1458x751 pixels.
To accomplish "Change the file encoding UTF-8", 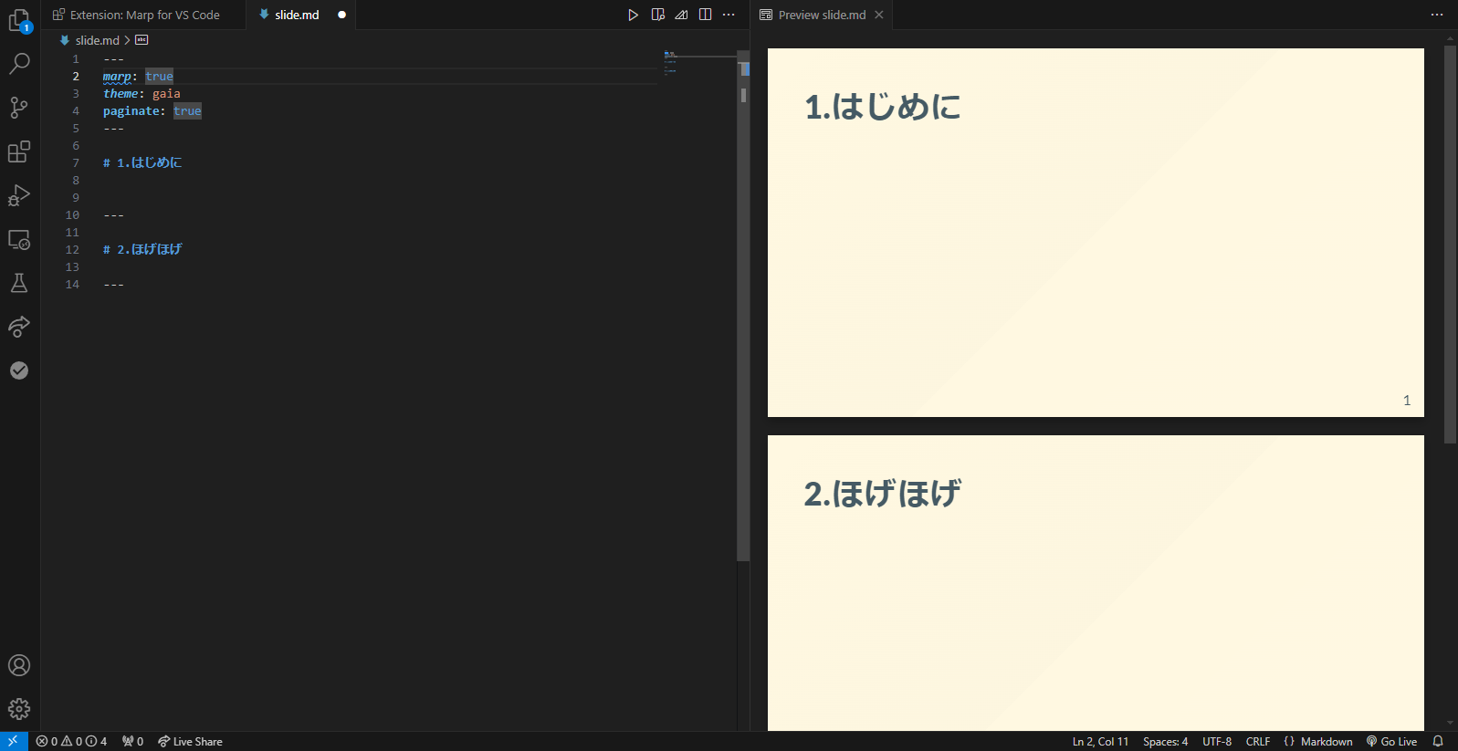I will tap(1217, 741).
